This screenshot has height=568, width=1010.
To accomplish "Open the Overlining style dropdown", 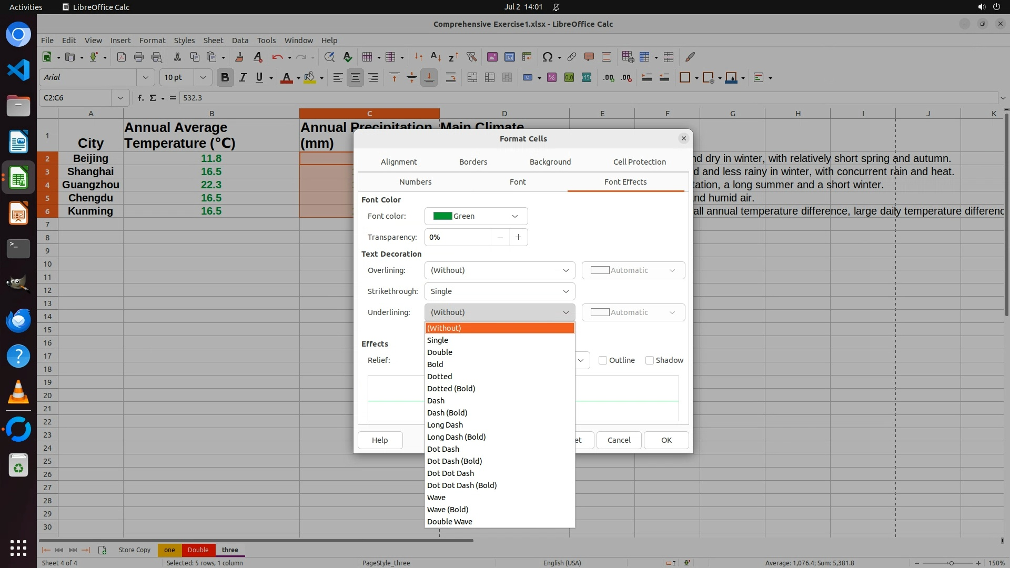I will [499, 270].
